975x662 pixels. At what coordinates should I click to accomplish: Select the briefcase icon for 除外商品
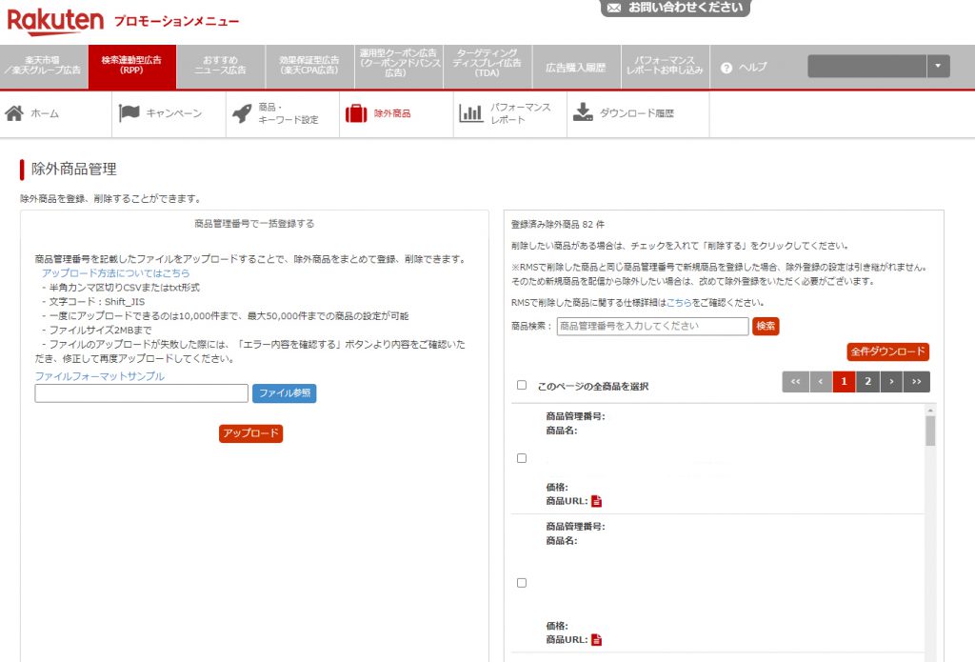pos(356,111)
